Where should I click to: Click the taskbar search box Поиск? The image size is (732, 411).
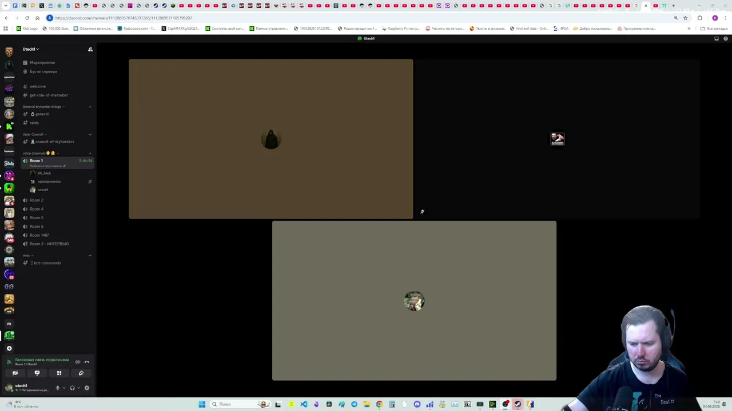[x=239, y=404]
